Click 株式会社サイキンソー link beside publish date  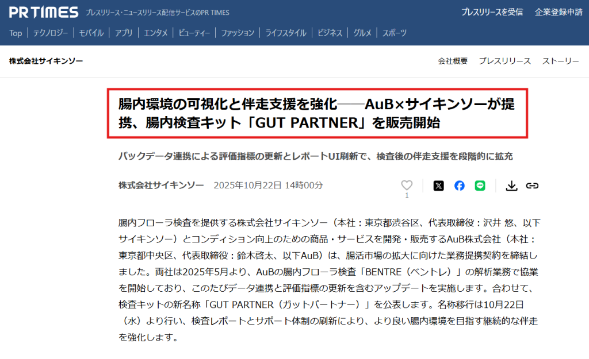pyautogui.click(x=161, y=186)
